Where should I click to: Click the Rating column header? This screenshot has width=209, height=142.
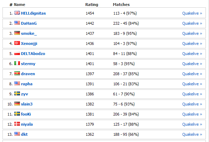[92, 5]
